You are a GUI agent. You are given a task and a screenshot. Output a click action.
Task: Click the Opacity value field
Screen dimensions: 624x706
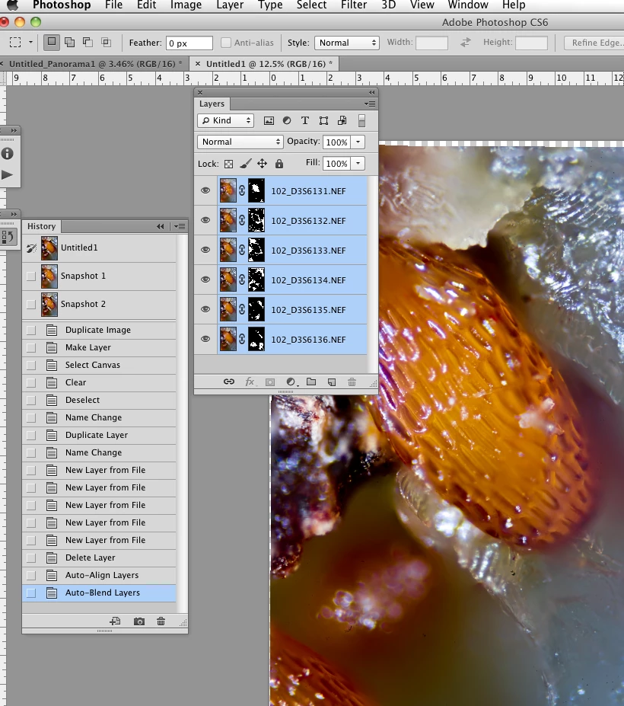click(x=336, y=142)
